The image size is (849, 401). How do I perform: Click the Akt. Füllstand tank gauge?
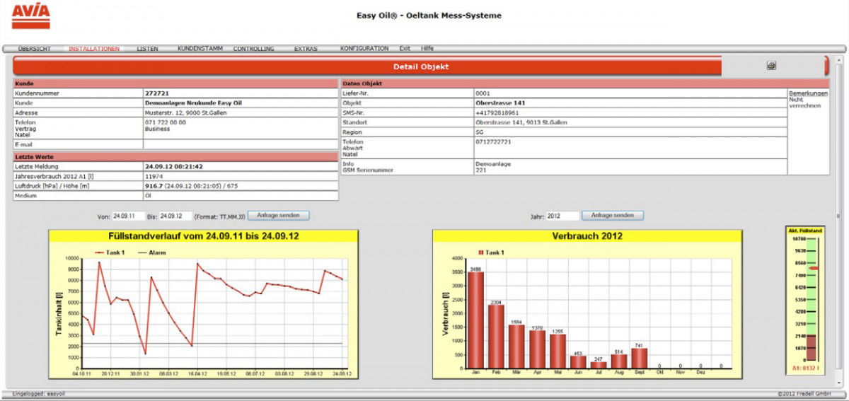(x=805, y=300)
